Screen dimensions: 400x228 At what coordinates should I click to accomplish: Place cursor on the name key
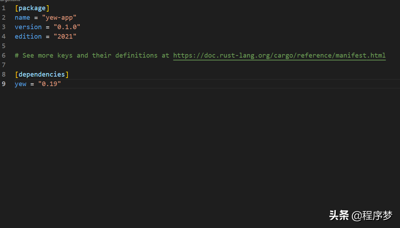(x=22, y=18)
